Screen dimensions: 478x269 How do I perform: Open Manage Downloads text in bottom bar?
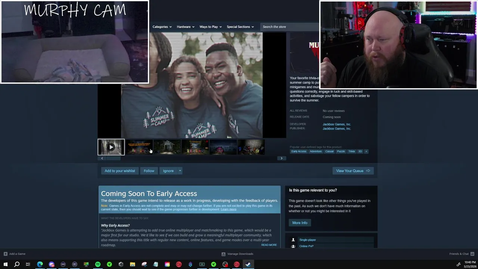click(240, 254)
